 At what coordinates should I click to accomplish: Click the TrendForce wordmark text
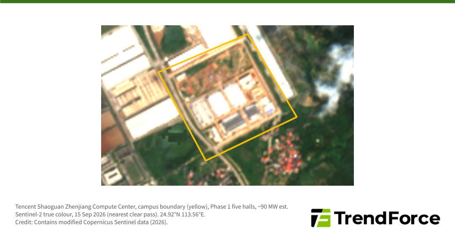tap(387, 218)
